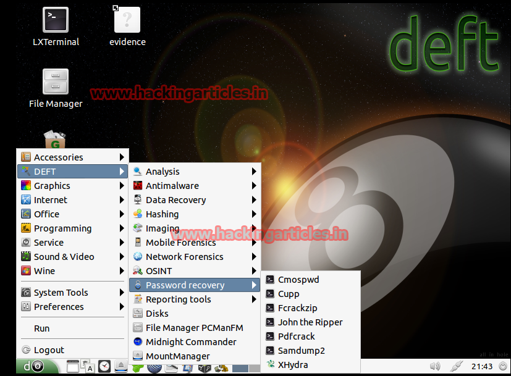The width and height of the screenshot is (511, 376).
Task: Click the Antimalware ladybug icon
Action: coord(138,186)
